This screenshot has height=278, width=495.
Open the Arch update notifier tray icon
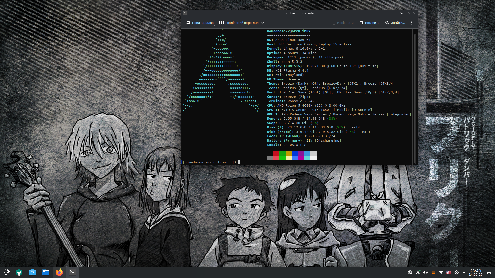418,272
